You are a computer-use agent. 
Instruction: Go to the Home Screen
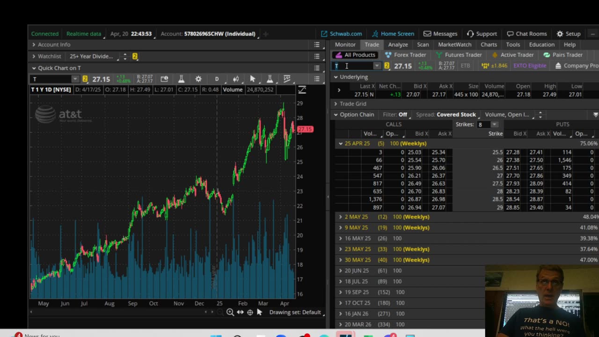pyautogui.click(x=393, y=34)
